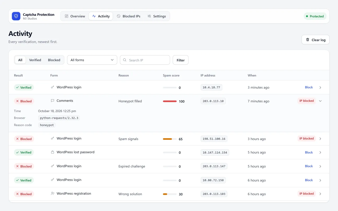Click the speech bubble icon next to Comments
Viewport: 338px width, 211px height.
(x=53, y=101)
